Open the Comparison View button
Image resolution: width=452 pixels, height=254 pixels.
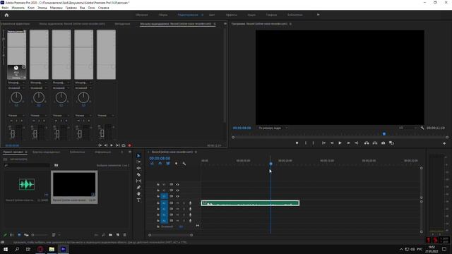[x=391, y=143]
